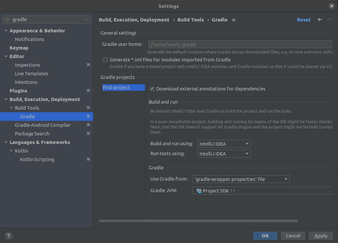The image size is (338, 243).
Task: Click Build, Execution, Deployment breadcrumb
Action: coord(134,20)
